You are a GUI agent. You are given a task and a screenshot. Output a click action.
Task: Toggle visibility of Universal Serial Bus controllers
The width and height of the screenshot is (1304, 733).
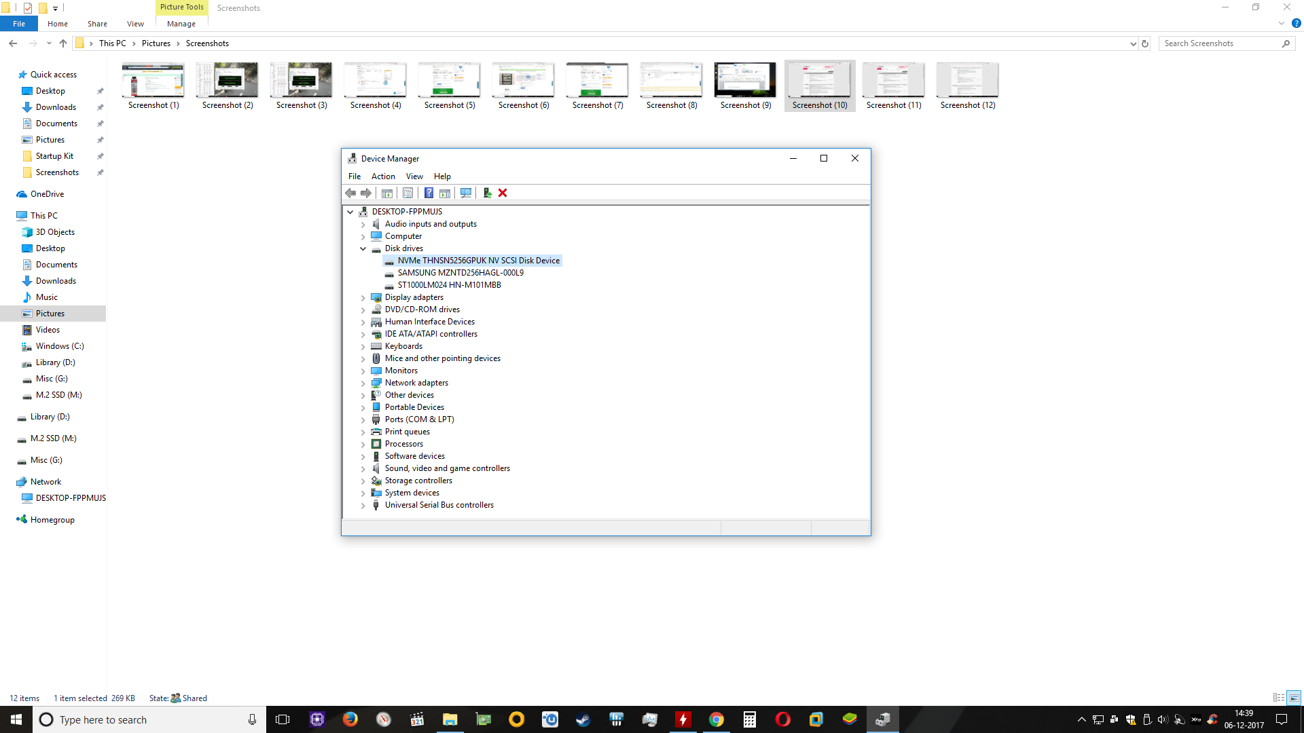tap(363, 505)
